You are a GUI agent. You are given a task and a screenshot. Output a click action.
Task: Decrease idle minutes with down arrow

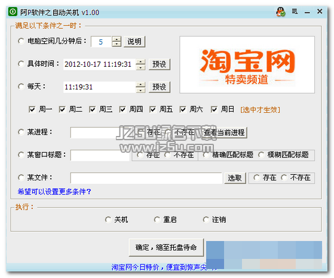(117, 44)
